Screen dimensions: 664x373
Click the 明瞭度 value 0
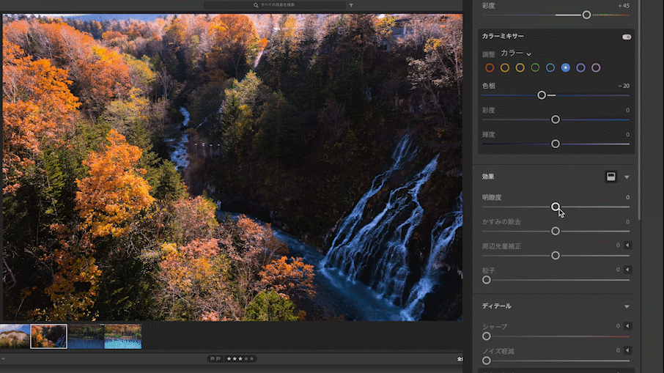click(627, 197)
